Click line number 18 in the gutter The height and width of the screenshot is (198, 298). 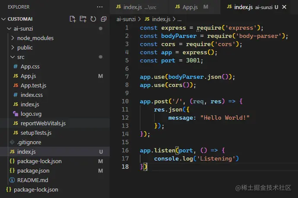(x=125, y=167)
